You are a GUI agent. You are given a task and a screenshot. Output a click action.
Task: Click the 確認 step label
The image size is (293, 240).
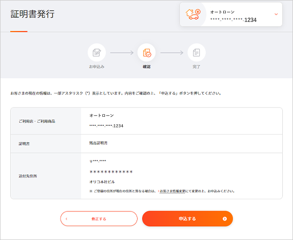coord(147,67)
